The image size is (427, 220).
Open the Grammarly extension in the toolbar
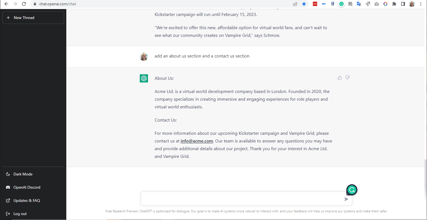(x=341, y=4)
